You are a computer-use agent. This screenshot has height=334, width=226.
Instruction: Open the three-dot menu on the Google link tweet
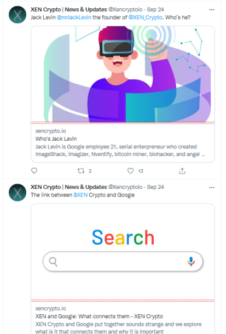point(212,187)
